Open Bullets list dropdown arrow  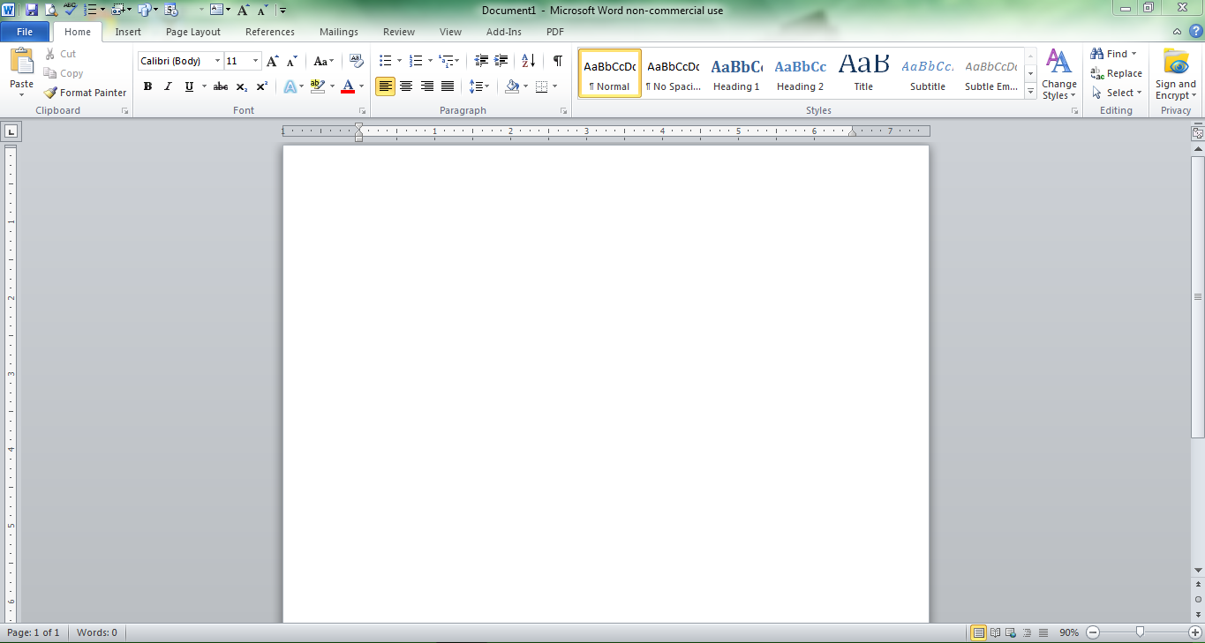tap(399, 61)
